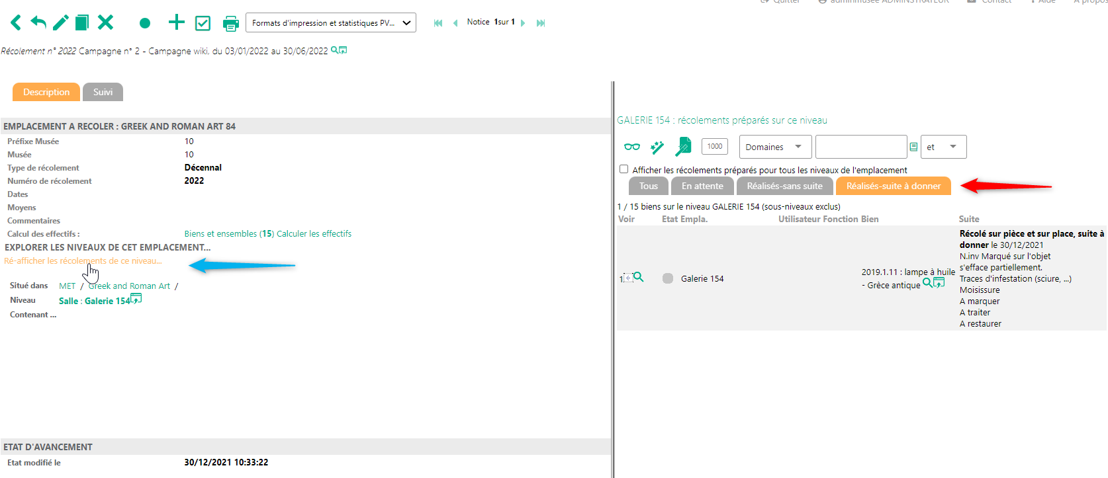Open the 'Réalisés-sans suite' tab

pyautogui.click(x=784, y=186)
